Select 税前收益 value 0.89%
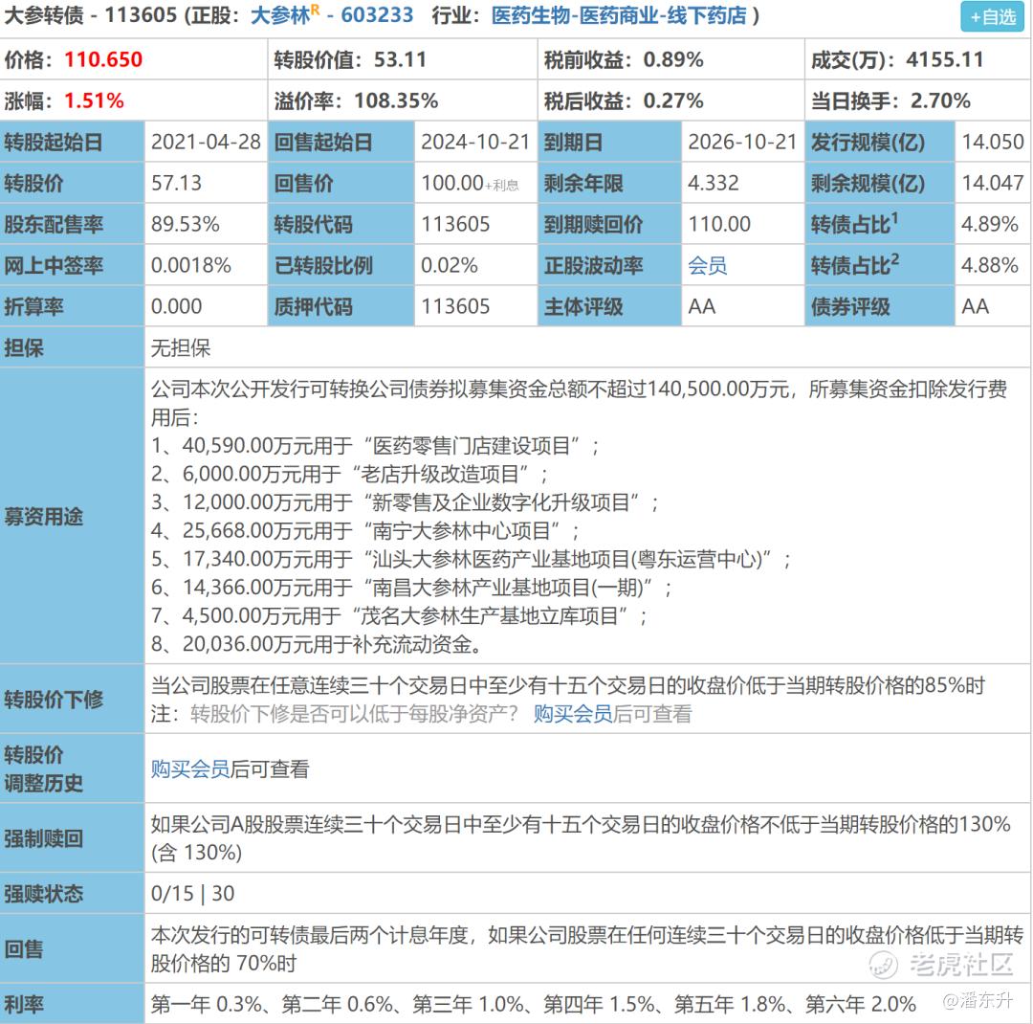 [x=673, y=60]
